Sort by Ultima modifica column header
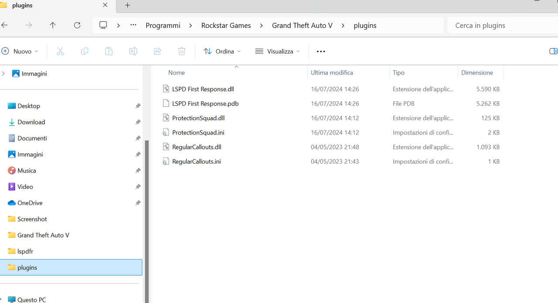558x303 pixels. click(332, 73)
